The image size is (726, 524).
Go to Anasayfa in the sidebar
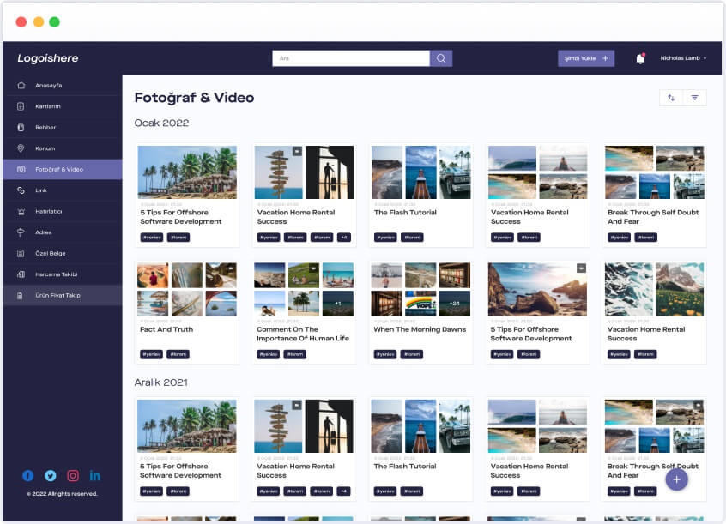coord(48,86)
